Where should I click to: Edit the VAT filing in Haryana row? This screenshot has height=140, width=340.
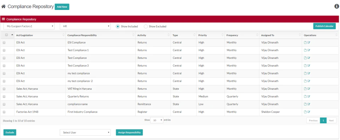coord(309,89)
